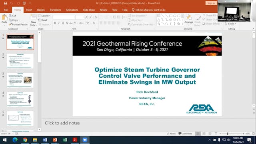The height and width of the screenshot is (144, 256).
Task: Open Google Chrome from taskbar
Action: 25,140
